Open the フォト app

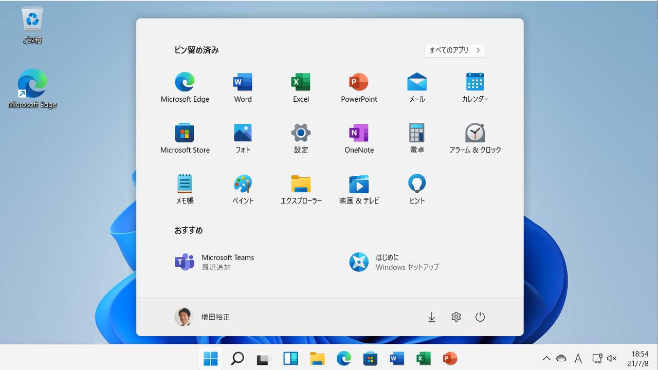[x=243, y=138]
